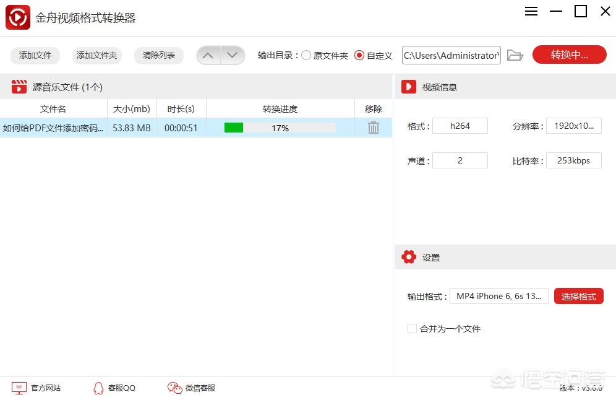Click the app logo icon in the title bar

(18, 17)
